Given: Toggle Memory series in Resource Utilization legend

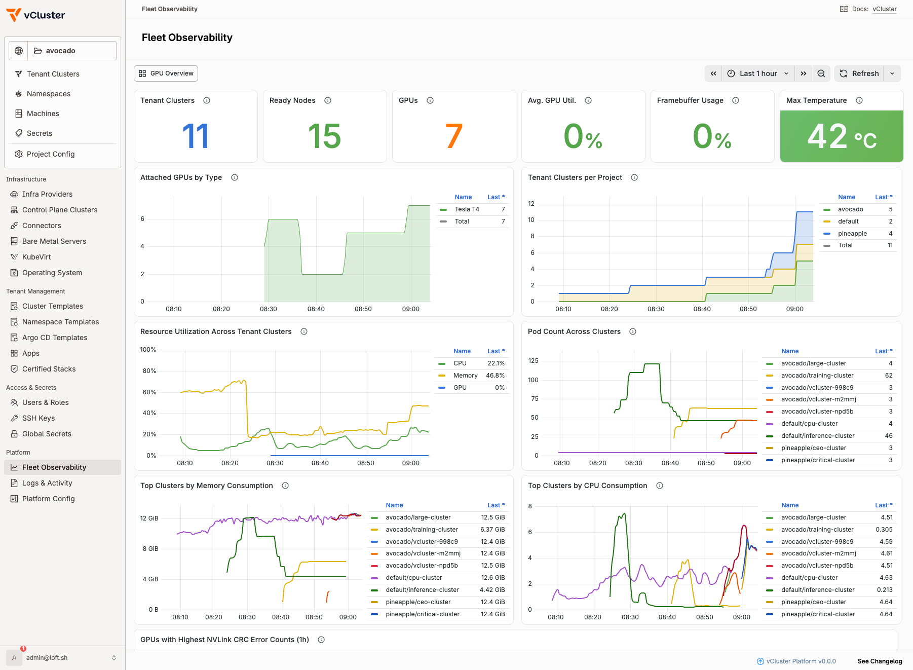Looking at the screenshot, I should (x=465, y=376).
